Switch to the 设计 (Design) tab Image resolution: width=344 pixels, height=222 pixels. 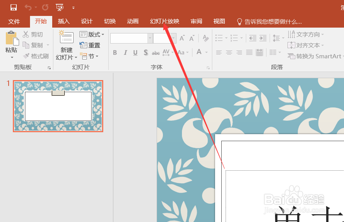[87, 21]
